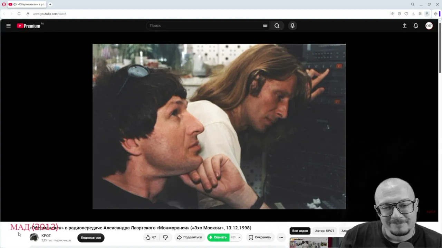
Task: Open the YouTube guide hamburger menu
Action: click(x=9, y=26)
